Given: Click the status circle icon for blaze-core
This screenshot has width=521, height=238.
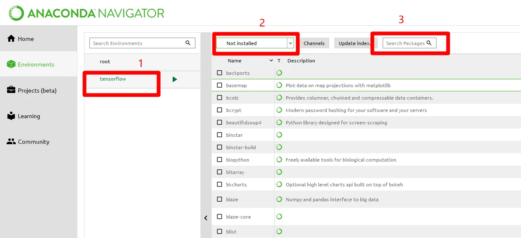Looking at the screenshot, I should coord(279,217).
